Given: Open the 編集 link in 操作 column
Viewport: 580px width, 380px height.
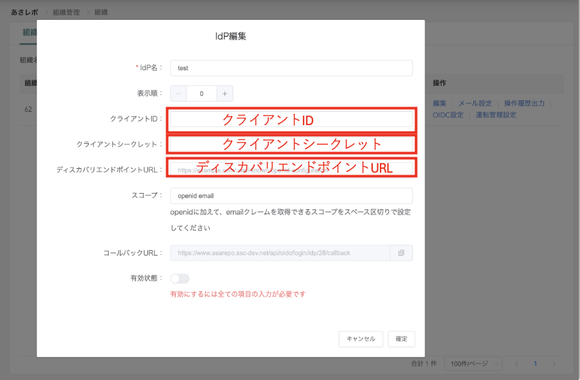Looking at the screenshot, I should click(439, 103).
